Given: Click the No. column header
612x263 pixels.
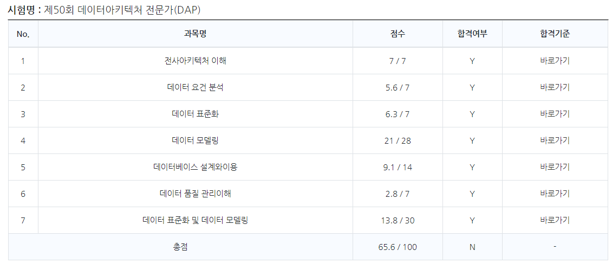Looking at the screenshot, I should click(23, 34).
